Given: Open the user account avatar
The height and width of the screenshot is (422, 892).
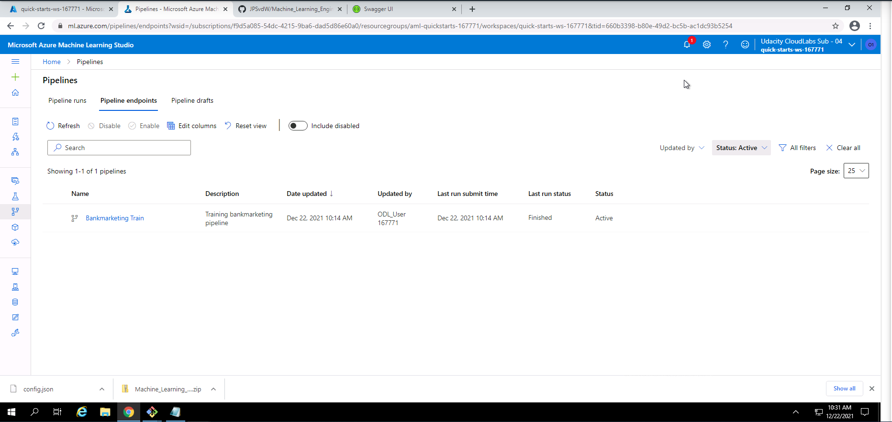Looking at the screenshot, I should 871,44.
